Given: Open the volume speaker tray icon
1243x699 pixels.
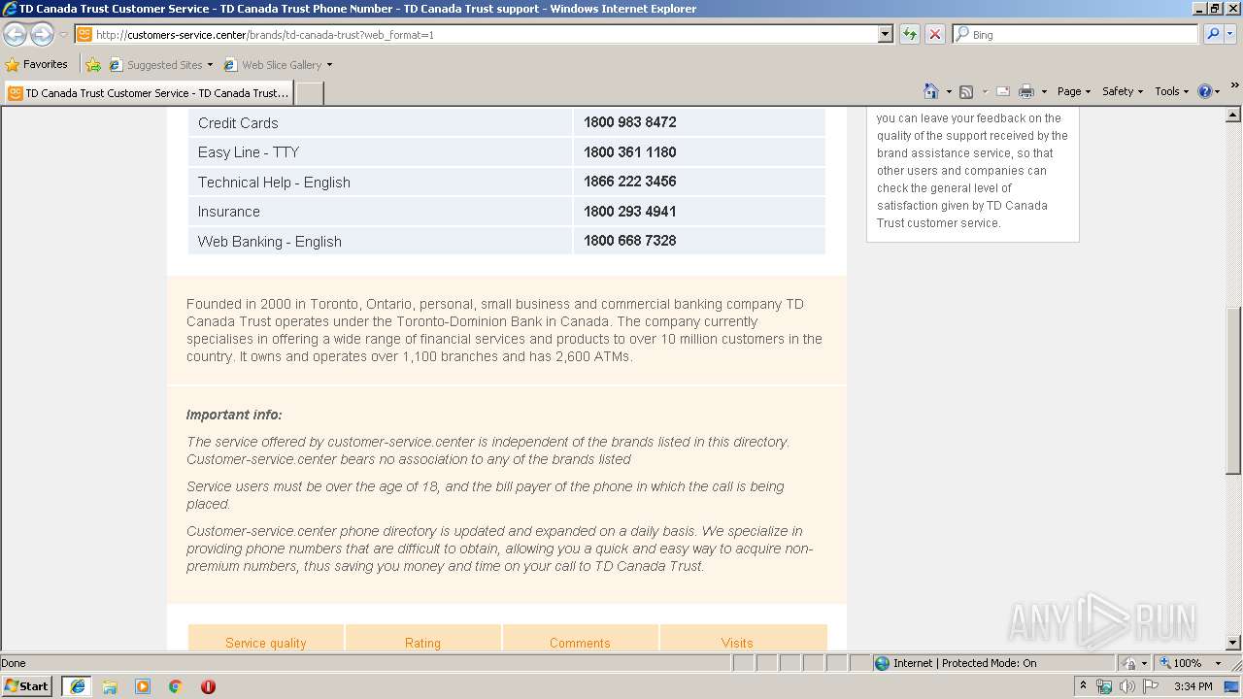Looking at the screenshot, I should pyautogui.click(x=1127, y=686).
